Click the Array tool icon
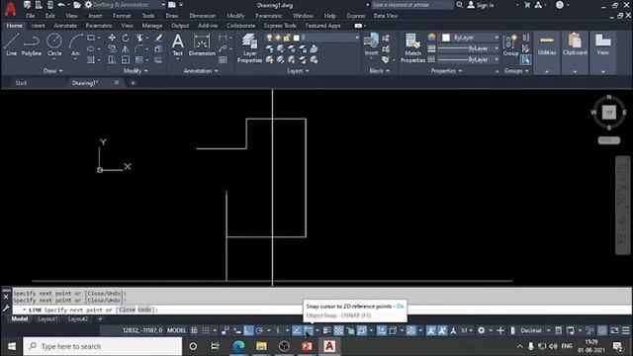The height and width of the screenshot is (356, 633). pyautogui.click(x=138, y=59)
